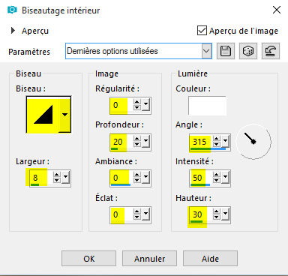This screenshot has width=288, height=276.
Task: Open the Biseau shape dropdown
Action: (x=65, y=115)
